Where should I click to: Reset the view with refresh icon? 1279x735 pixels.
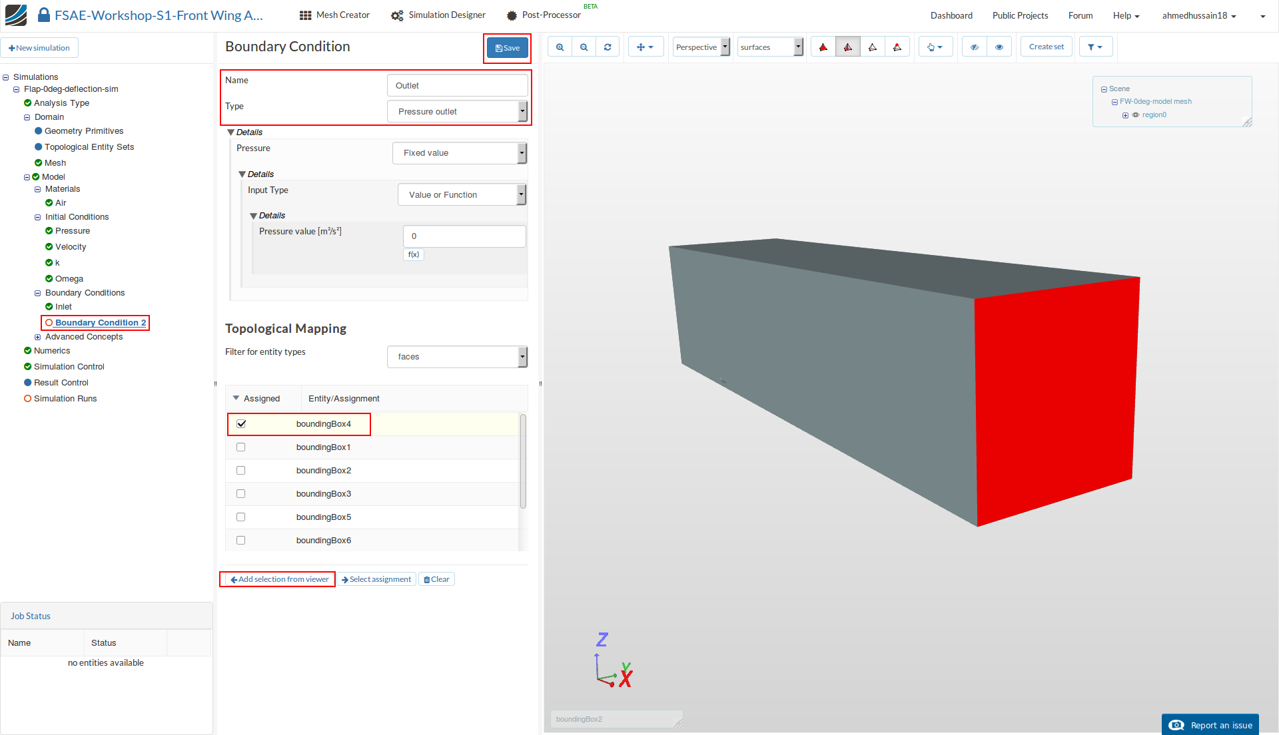click(608, 47)
